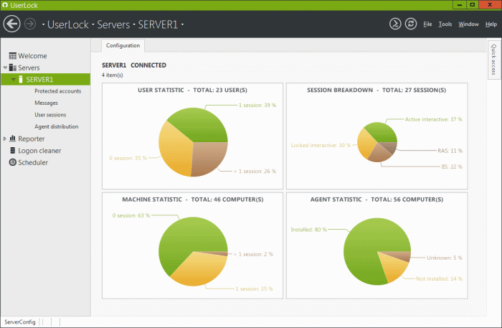
Task: Click the Servers tree icon
Action: 12,67
